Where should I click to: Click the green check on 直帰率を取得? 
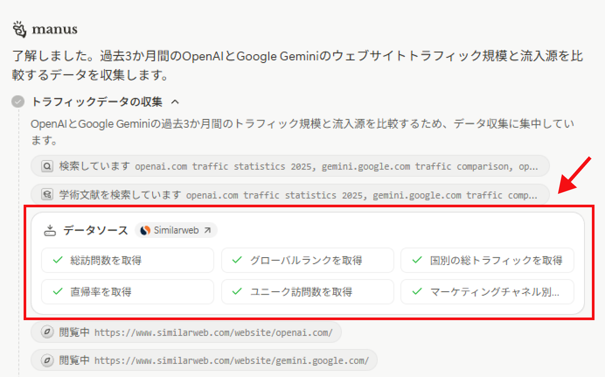point(58,291)
